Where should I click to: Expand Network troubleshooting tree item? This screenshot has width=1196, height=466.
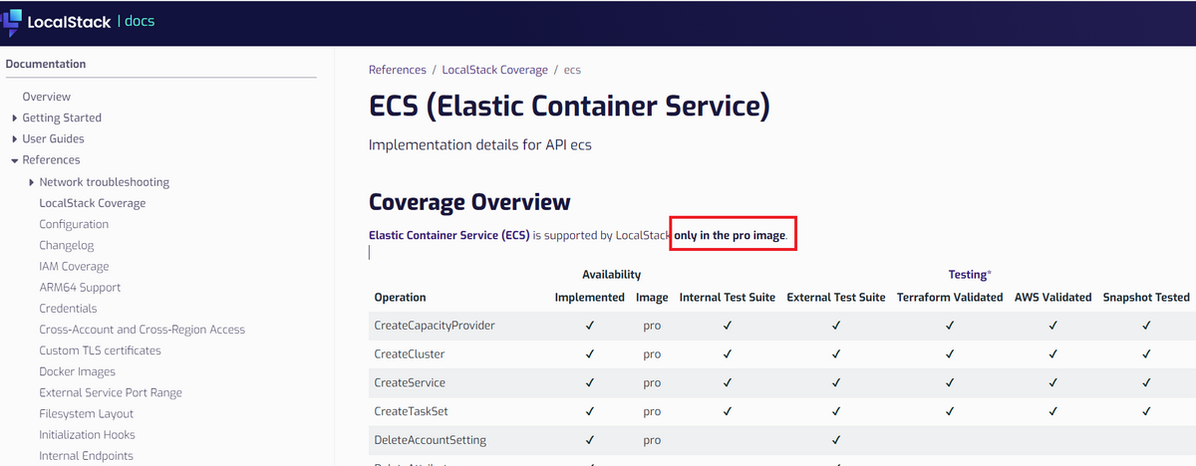coord(32,182)
